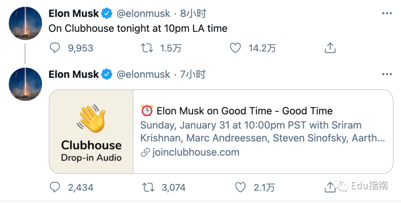
Task: Open the Clubhouse Drop-in Audio card image
Action: 91,131
